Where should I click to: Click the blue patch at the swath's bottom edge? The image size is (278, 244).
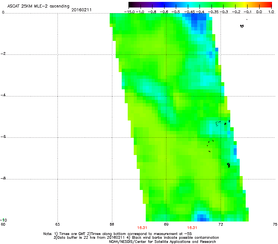click(202, 218)
